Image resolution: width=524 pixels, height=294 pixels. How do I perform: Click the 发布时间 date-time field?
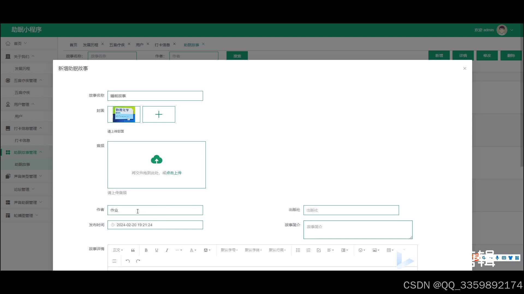pos(155,225)
